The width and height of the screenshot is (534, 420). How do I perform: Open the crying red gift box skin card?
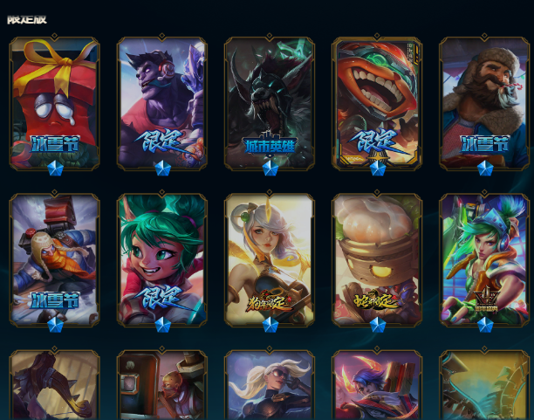click(x=54, y=103)
